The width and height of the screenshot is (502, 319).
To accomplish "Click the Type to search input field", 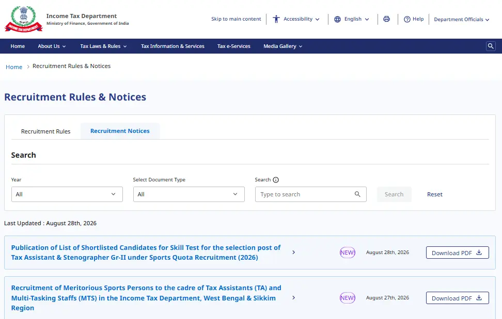I will click(x=310, y=194).
